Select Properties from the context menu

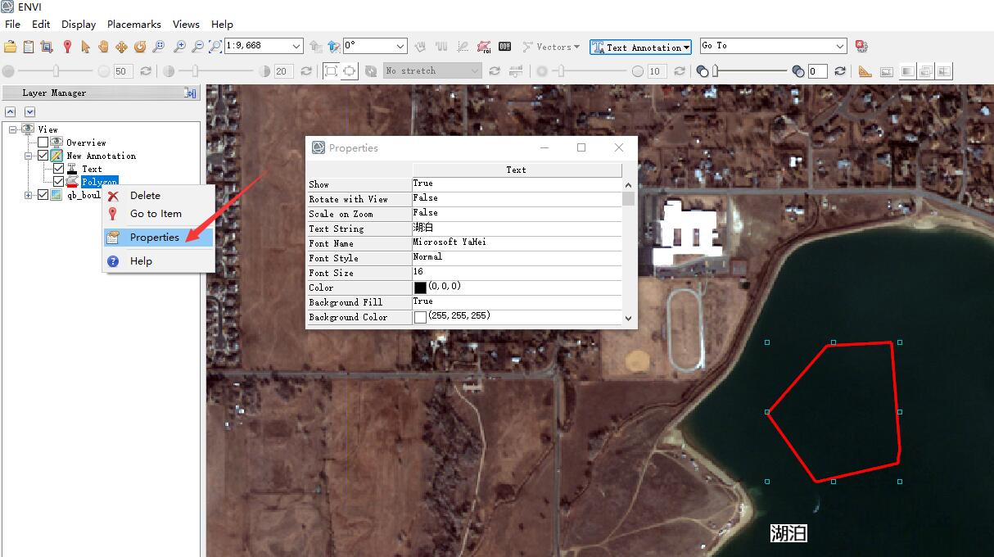[154, 238]
